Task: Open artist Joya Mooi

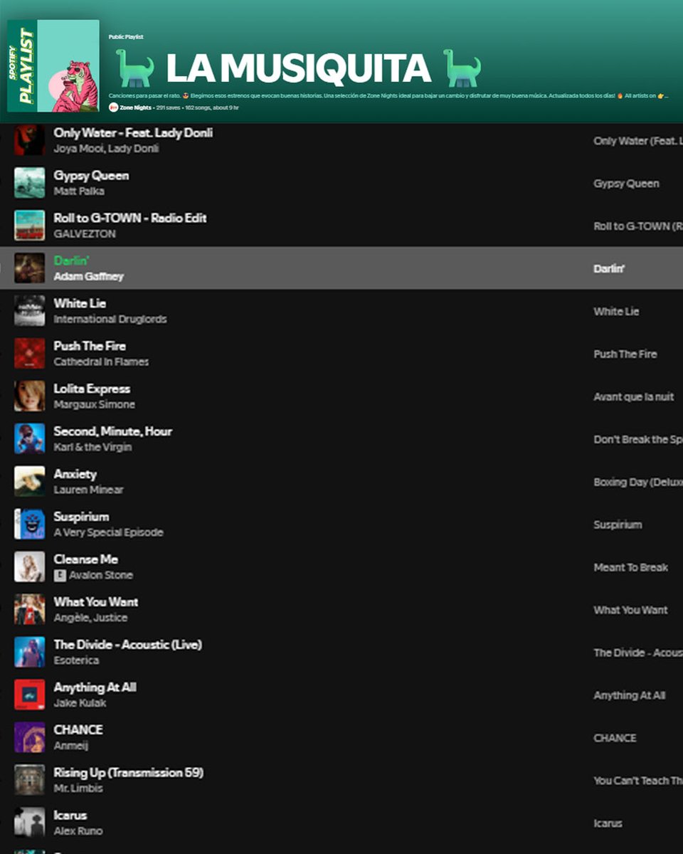Action: coord(78,149)
